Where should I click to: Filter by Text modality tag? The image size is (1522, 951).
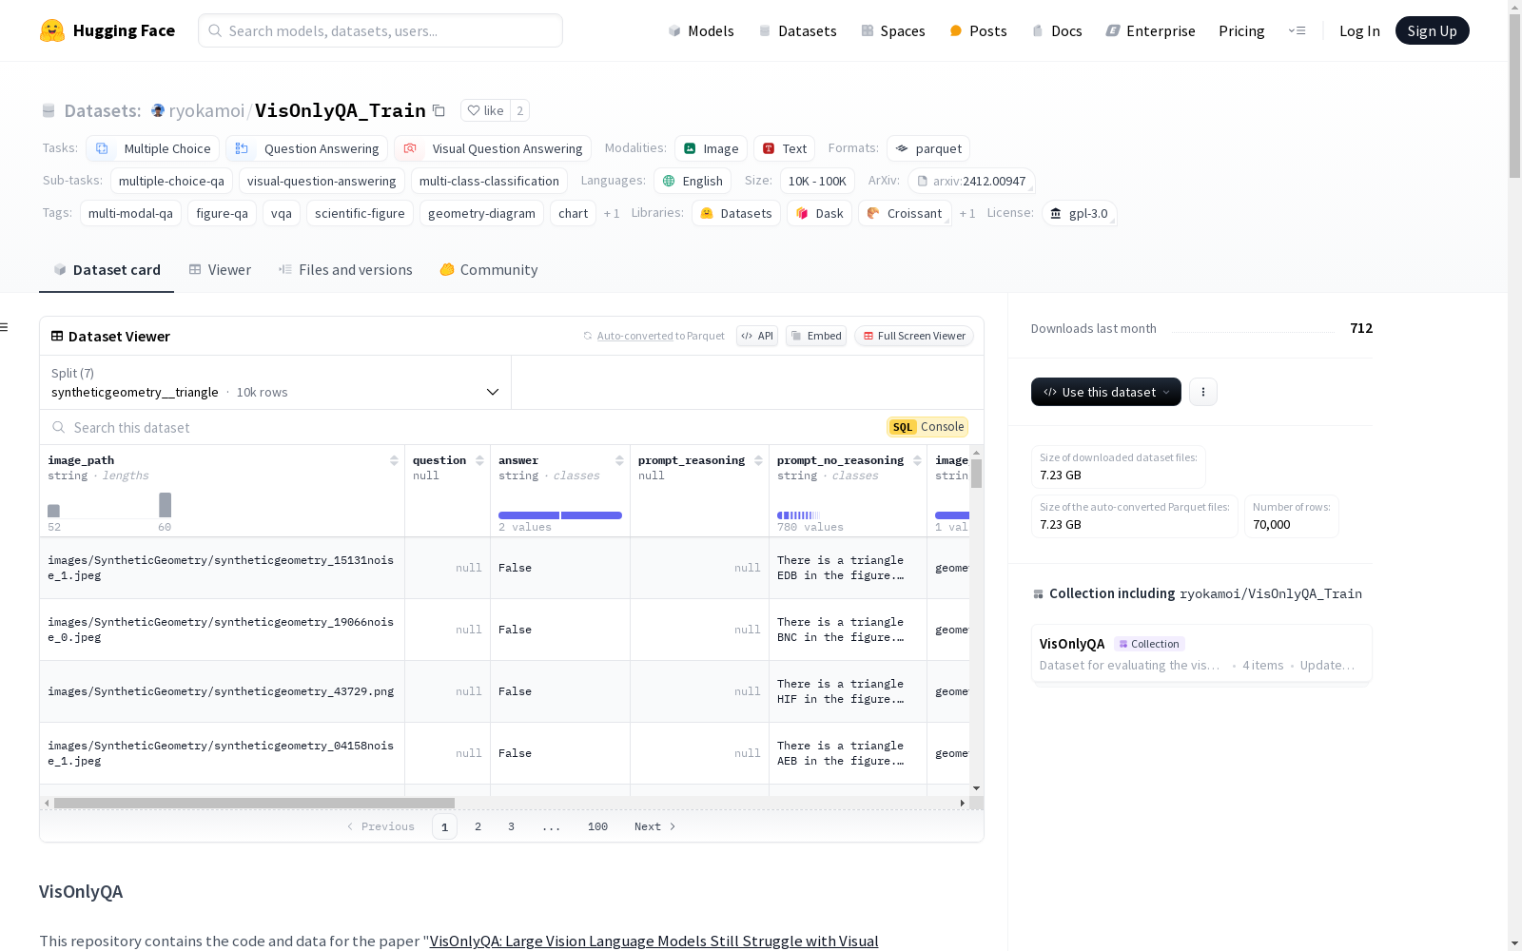(x=785, y=148)
